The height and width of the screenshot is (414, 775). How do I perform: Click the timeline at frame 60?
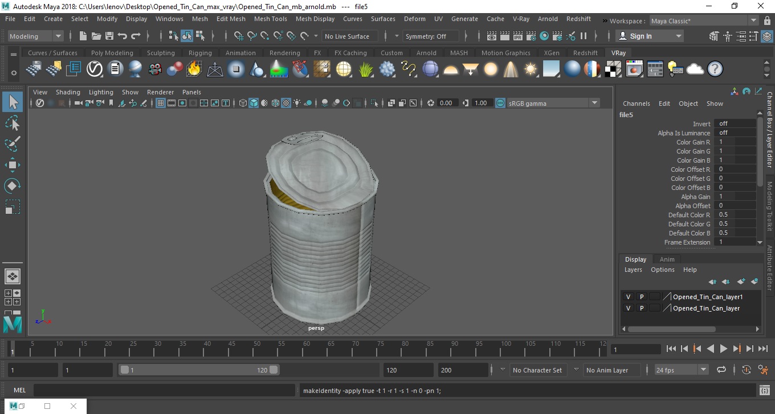[306, 349]
